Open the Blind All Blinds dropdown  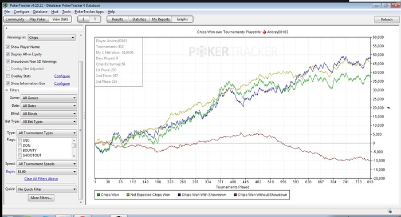coord(49,114)
